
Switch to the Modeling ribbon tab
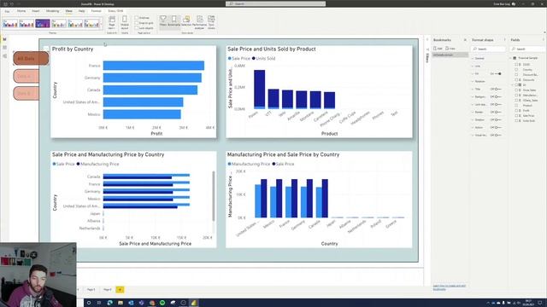point(52,11)
